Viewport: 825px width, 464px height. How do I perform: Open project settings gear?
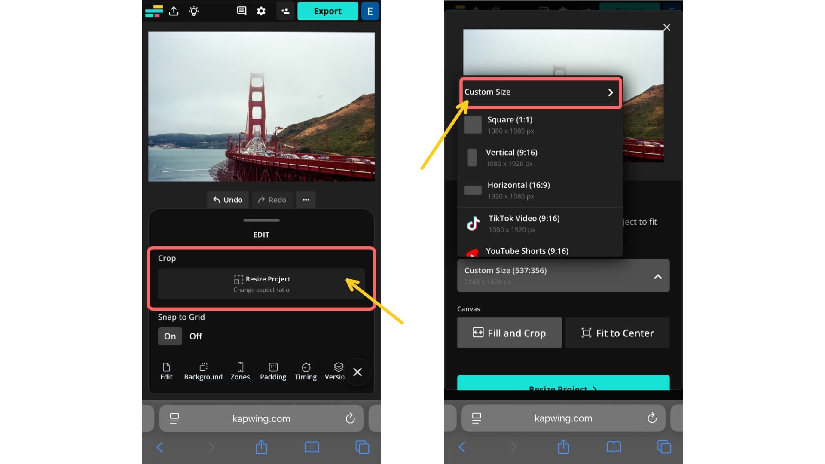click(261, 11)
